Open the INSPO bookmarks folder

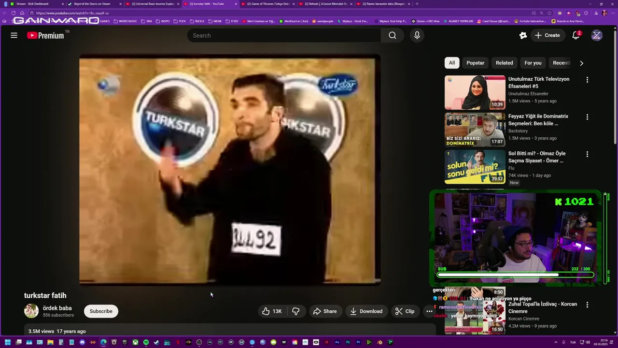(163, 21)
